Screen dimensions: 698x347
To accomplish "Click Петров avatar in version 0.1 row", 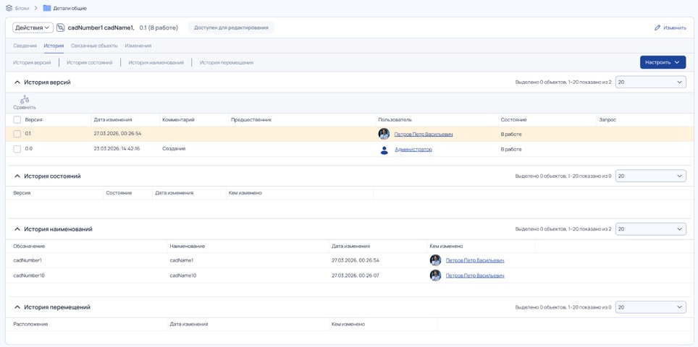I will [384, 134].
